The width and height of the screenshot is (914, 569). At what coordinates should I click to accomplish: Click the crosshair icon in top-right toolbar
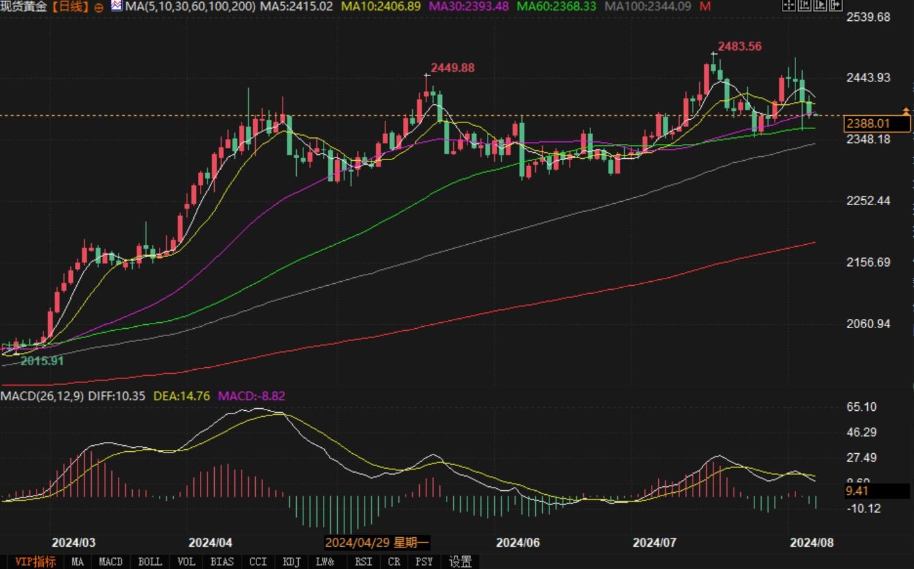click(788, 5)
